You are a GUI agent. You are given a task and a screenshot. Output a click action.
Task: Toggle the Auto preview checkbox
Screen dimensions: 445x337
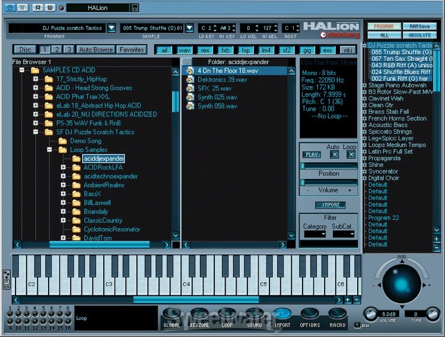pos(335,155)
